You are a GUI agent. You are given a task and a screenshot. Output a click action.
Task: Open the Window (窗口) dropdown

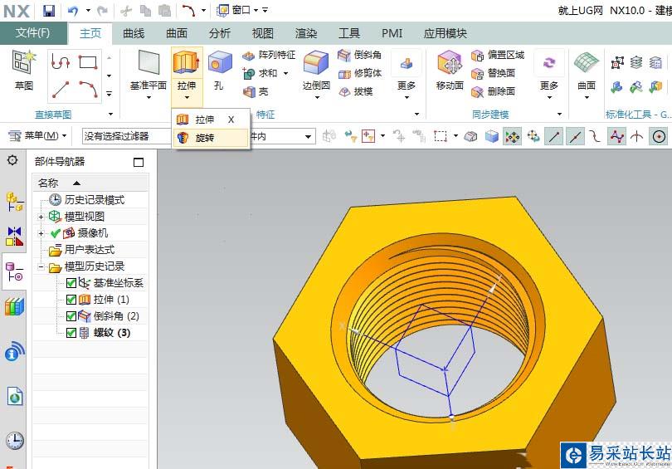point(238,10)
